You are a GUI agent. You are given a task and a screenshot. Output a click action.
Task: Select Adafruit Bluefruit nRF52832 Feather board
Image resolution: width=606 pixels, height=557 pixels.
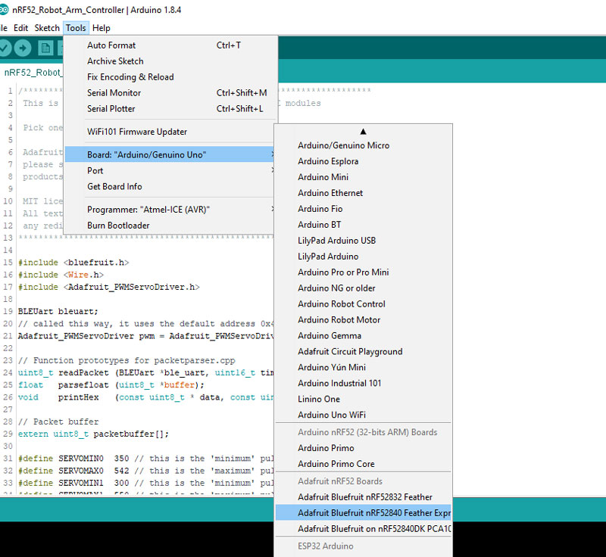364,497
